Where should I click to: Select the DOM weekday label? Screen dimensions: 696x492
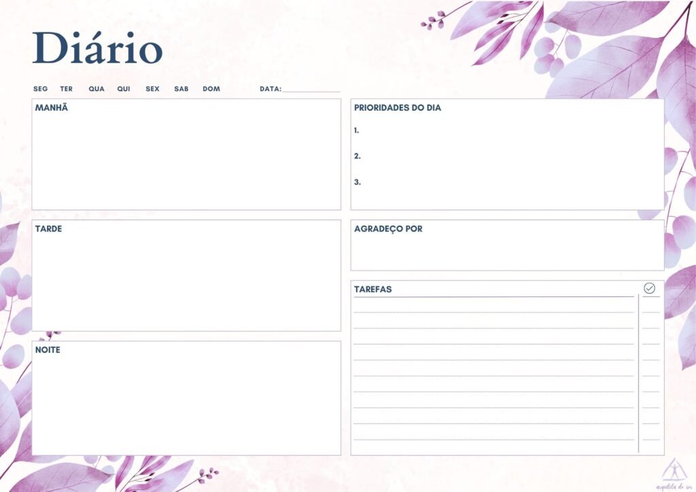[x=211, y=89]
